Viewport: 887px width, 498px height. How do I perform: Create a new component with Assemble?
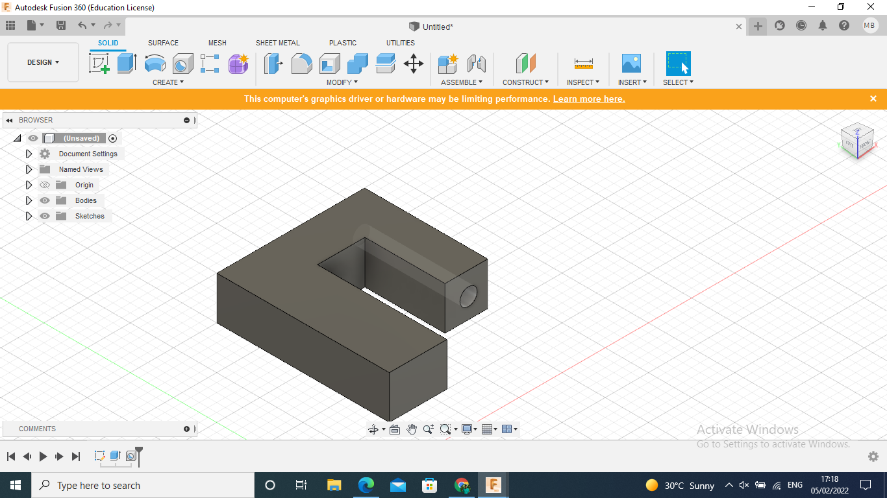click(447, 64)
